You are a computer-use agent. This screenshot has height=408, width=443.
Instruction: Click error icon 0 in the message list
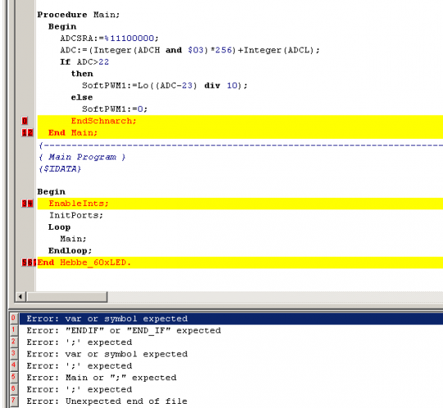pyautogui.click(x=14, y=319)
